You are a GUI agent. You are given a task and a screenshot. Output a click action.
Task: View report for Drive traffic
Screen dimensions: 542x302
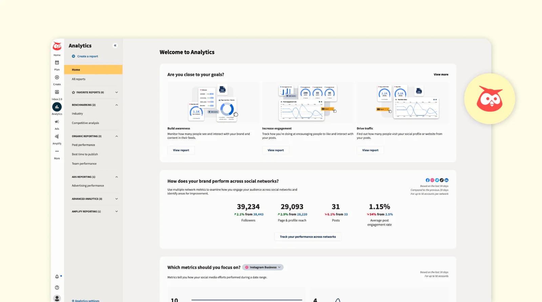tap(370, 150)
